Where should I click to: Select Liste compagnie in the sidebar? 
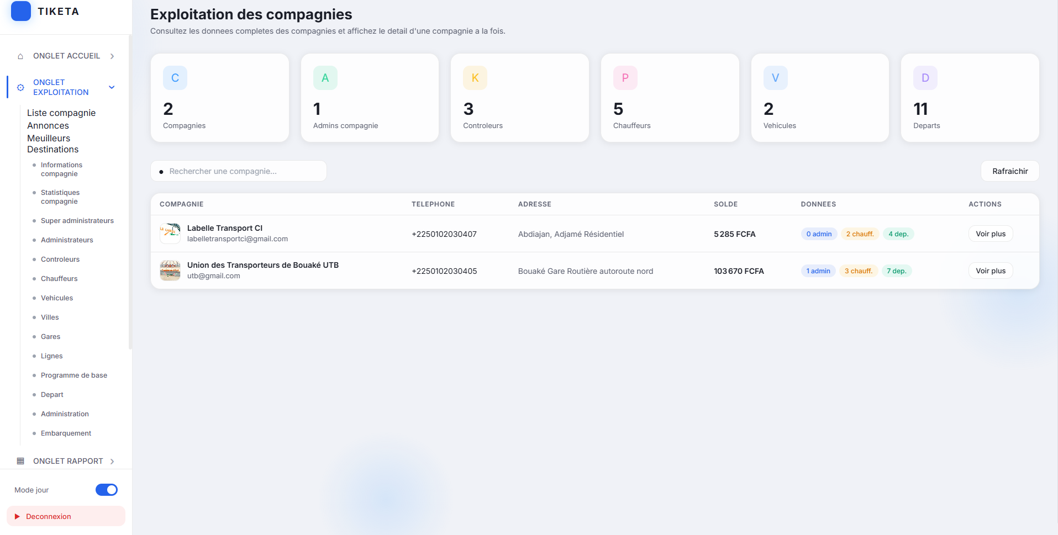(x=61, y=113)
